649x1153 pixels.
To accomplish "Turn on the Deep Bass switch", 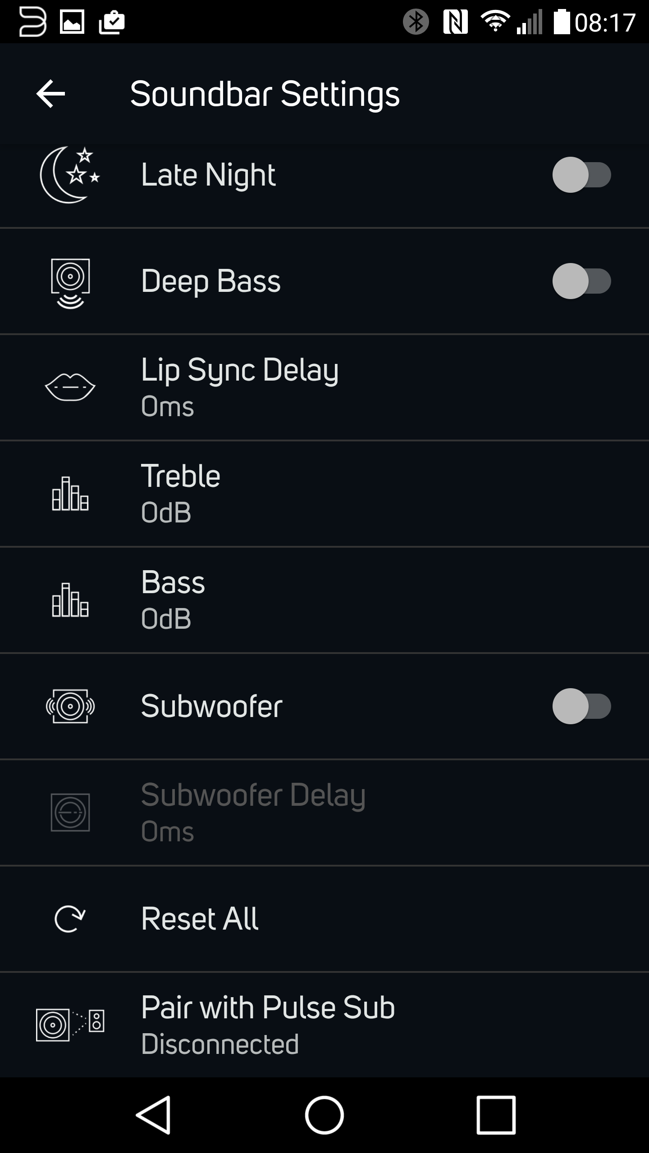I will coord(581,281).
